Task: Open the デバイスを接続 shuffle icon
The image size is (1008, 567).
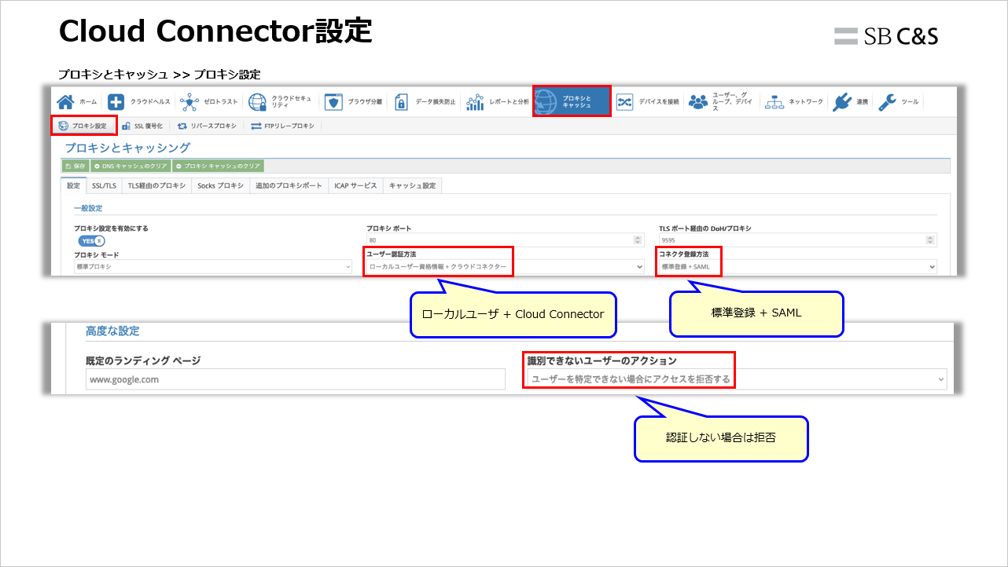Action: tap(624, 102)
